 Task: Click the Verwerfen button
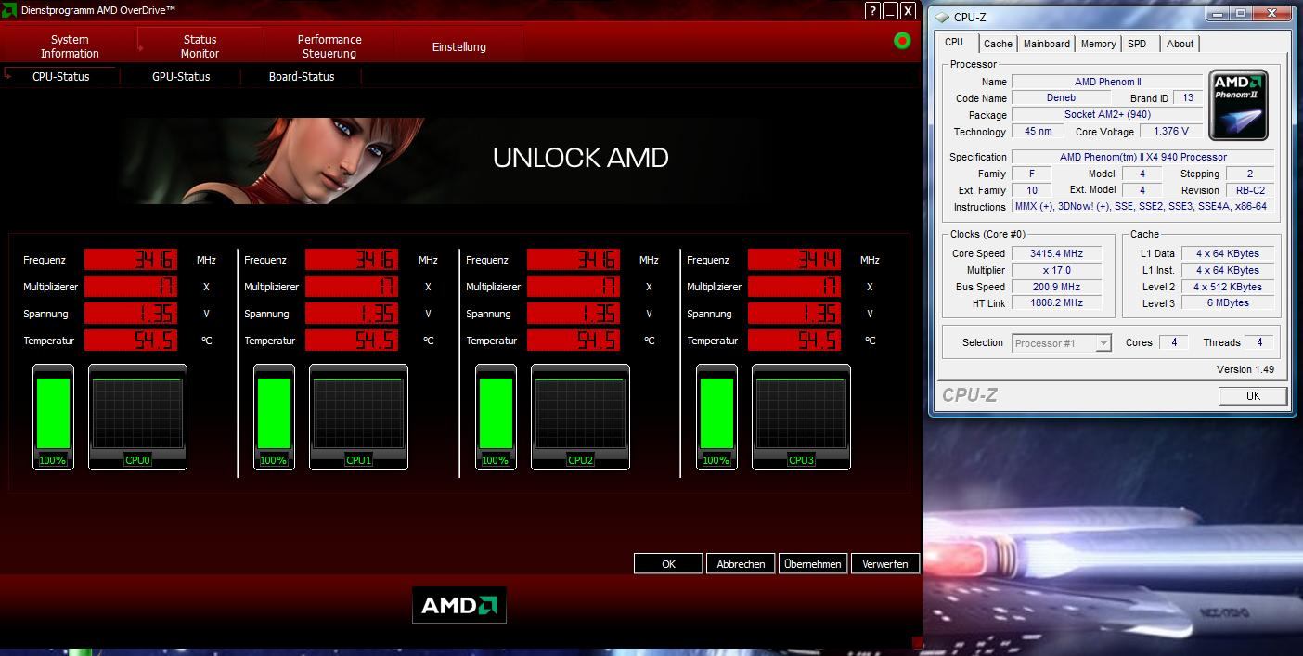pyautogui.click(x=885, y=563)
